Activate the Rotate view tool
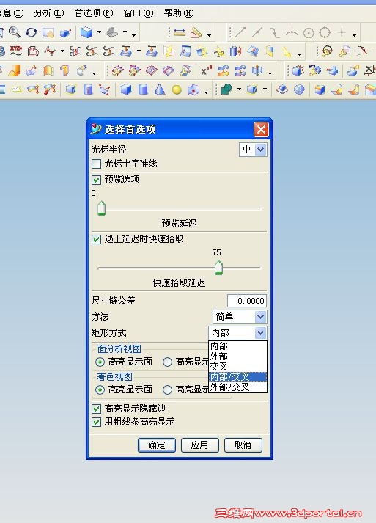376x523 pixels. [32, 32]
